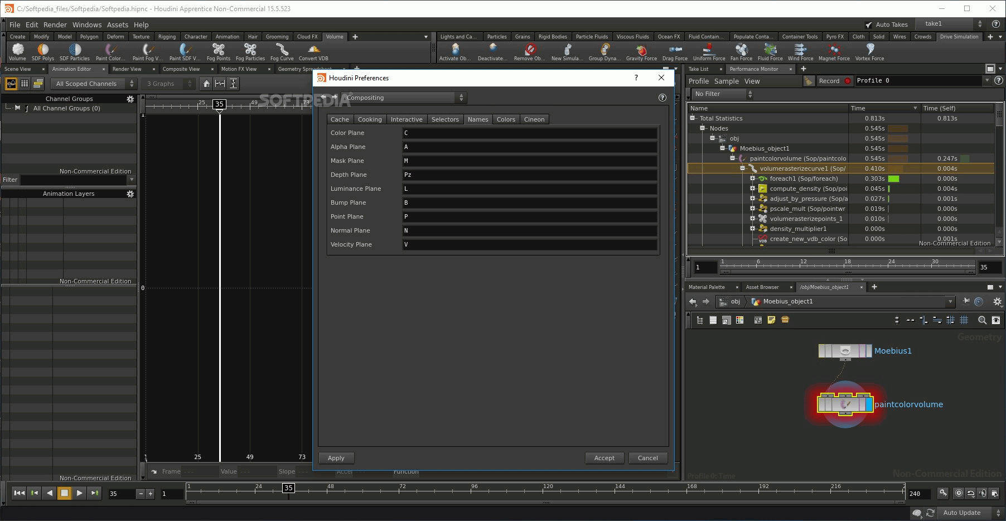
Task: Click the network editor back arrow
Action: [x=693, y=302]
